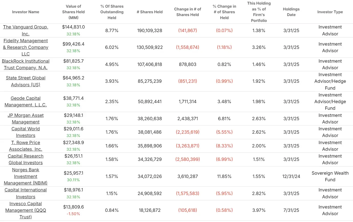Click the # Shares Held column header
The image size is (353, 222).
pos(150,12)
